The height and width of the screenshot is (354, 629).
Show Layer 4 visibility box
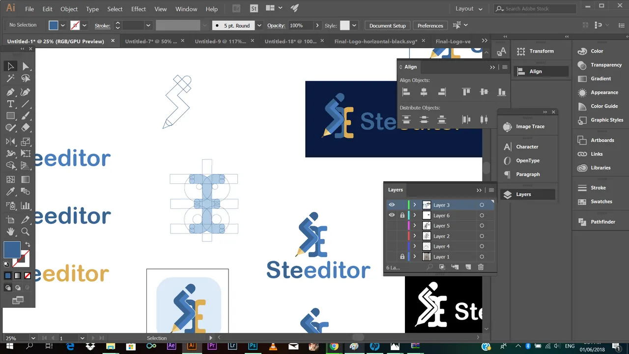coord(392,246)
